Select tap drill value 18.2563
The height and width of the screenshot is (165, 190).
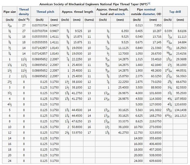[x=181, y=48]
